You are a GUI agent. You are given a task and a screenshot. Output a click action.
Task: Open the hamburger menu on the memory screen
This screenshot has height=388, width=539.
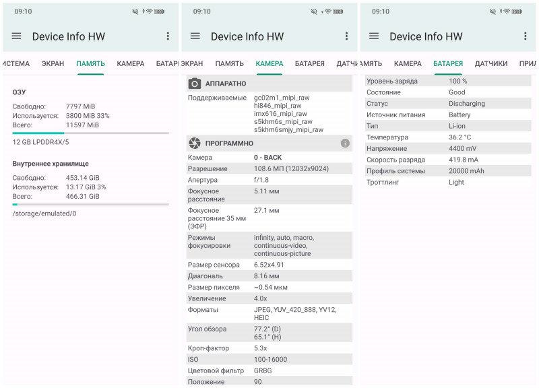tap(17, 36)
